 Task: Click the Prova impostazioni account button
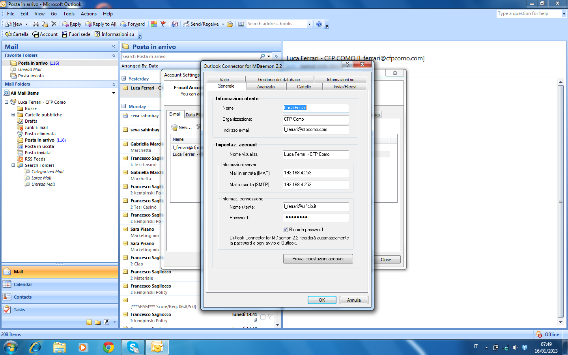point(318,259)
